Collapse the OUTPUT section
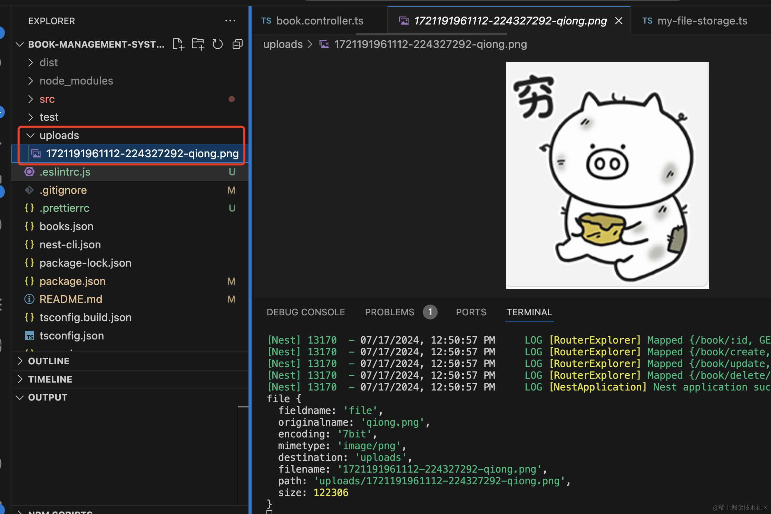The width and height of the screenshot is (771, 514). pos(48,397)
